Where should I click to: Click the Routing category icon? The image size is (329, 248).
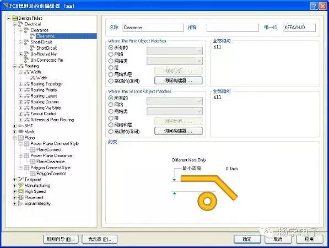tap(20, 66)
